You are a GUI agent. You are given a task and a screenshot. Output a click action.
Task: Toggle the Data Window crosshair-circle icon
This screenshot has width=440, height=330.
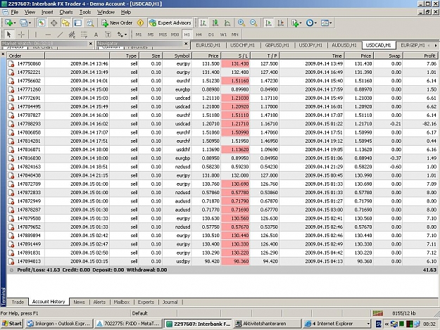click(54, 23)
